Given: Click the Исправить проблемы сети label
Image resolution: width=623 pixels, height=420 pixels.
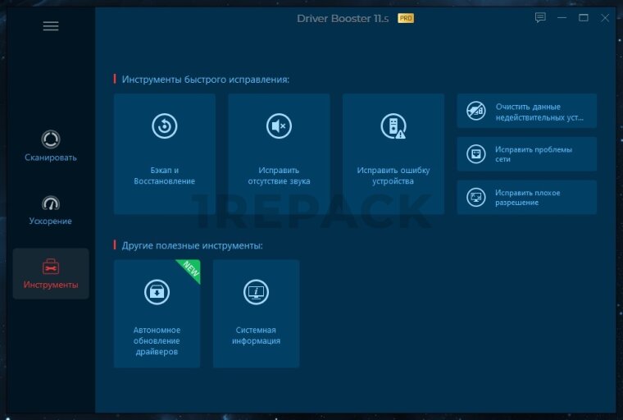Looking at the screenshot, I should coord(534,154).
